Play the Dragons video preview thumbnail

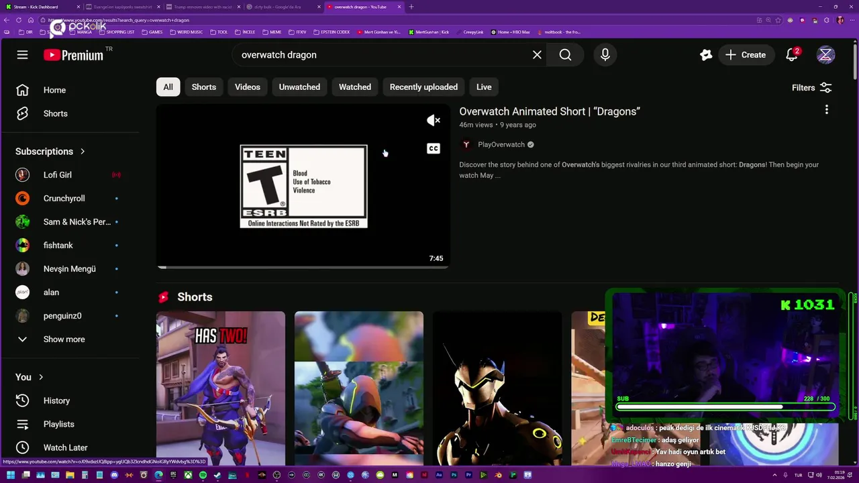pyautogui.click(x=303, y=186)
